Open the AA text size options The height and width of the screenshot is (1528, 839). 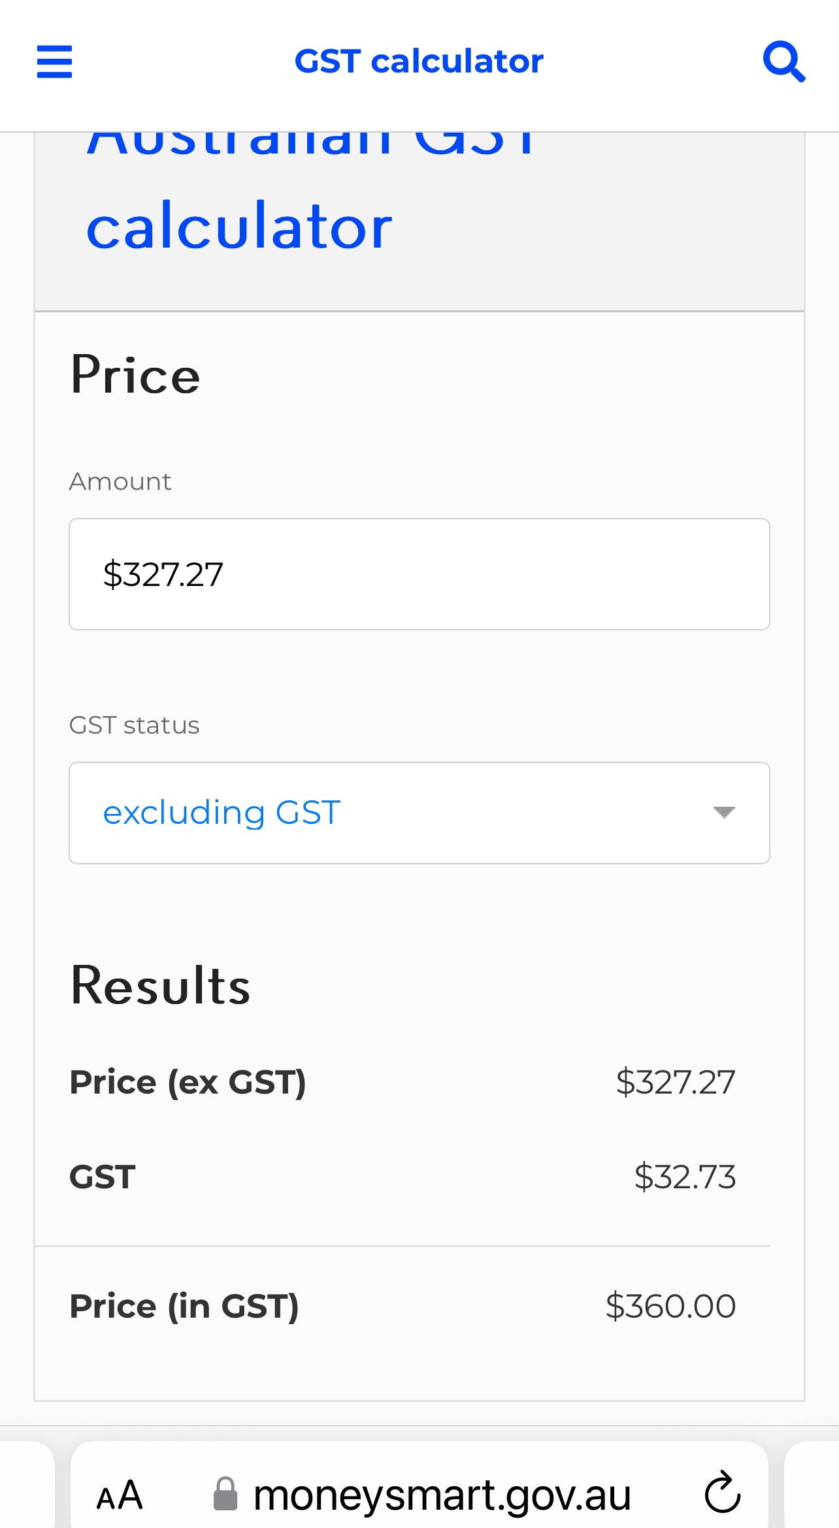tap(120, 1495)
